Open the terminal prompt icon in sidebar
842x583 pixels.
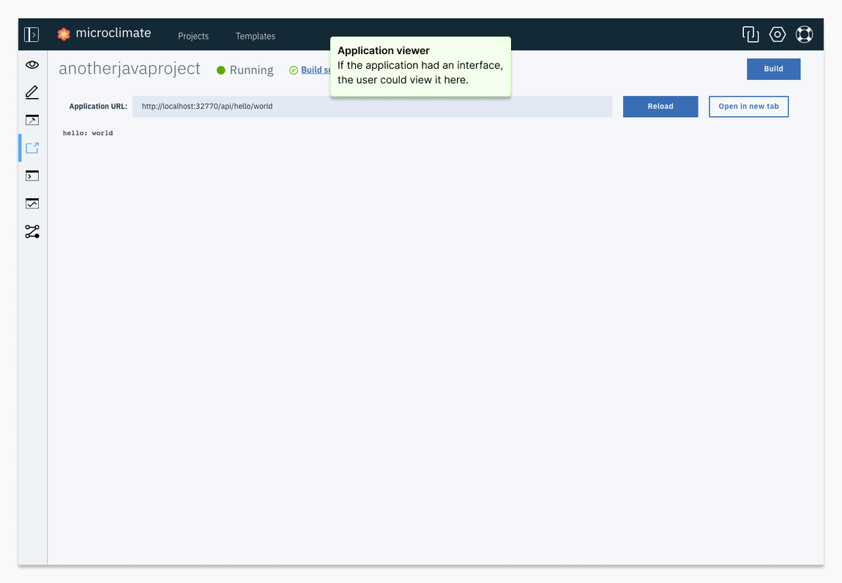pyautogui.click(x=32, y=176)
